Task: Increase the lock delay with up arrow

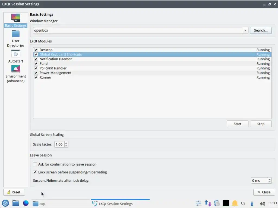Action: (270, 179)
